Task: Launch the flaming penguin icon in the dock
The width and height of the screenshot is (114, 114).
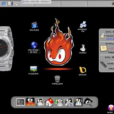Action: coord(30,102)
